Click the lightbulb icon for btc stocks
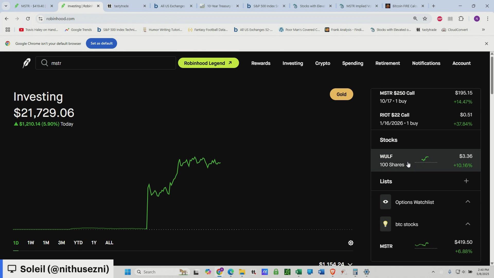Viewport: 494px width, 278px height. pyautogui.click(x=385, y=224)
